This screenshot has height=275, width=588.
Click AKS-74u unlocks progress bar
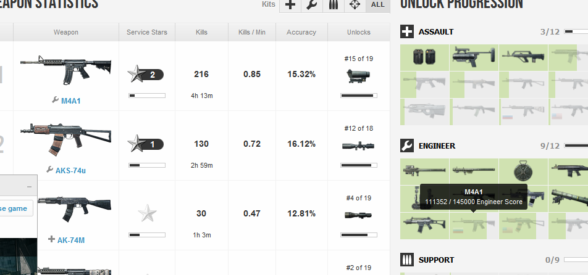pos(359,165)
